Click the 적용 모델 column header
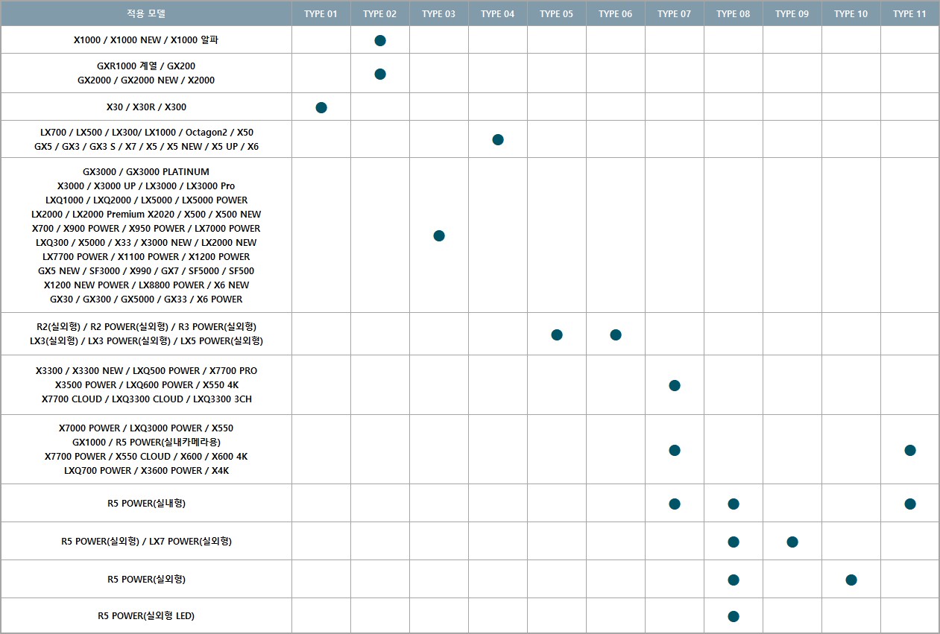The image size is (940, 634). (x=146, y=13)
